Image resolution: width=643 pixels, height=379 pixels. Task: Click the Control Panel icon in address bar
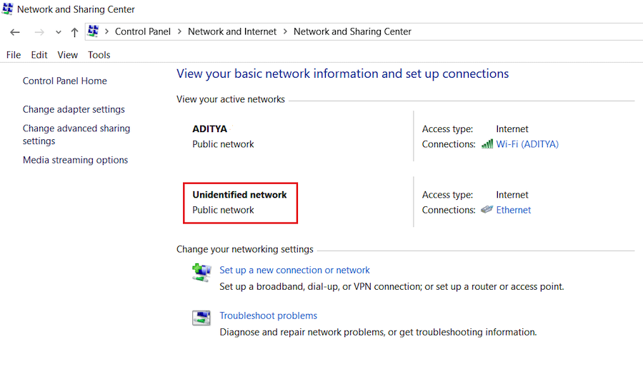click(93, 31)
